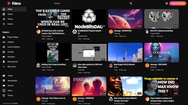Click BATMAN lines with real life title
This screenshot has height=105, width=188.
[x=53, y=32]
